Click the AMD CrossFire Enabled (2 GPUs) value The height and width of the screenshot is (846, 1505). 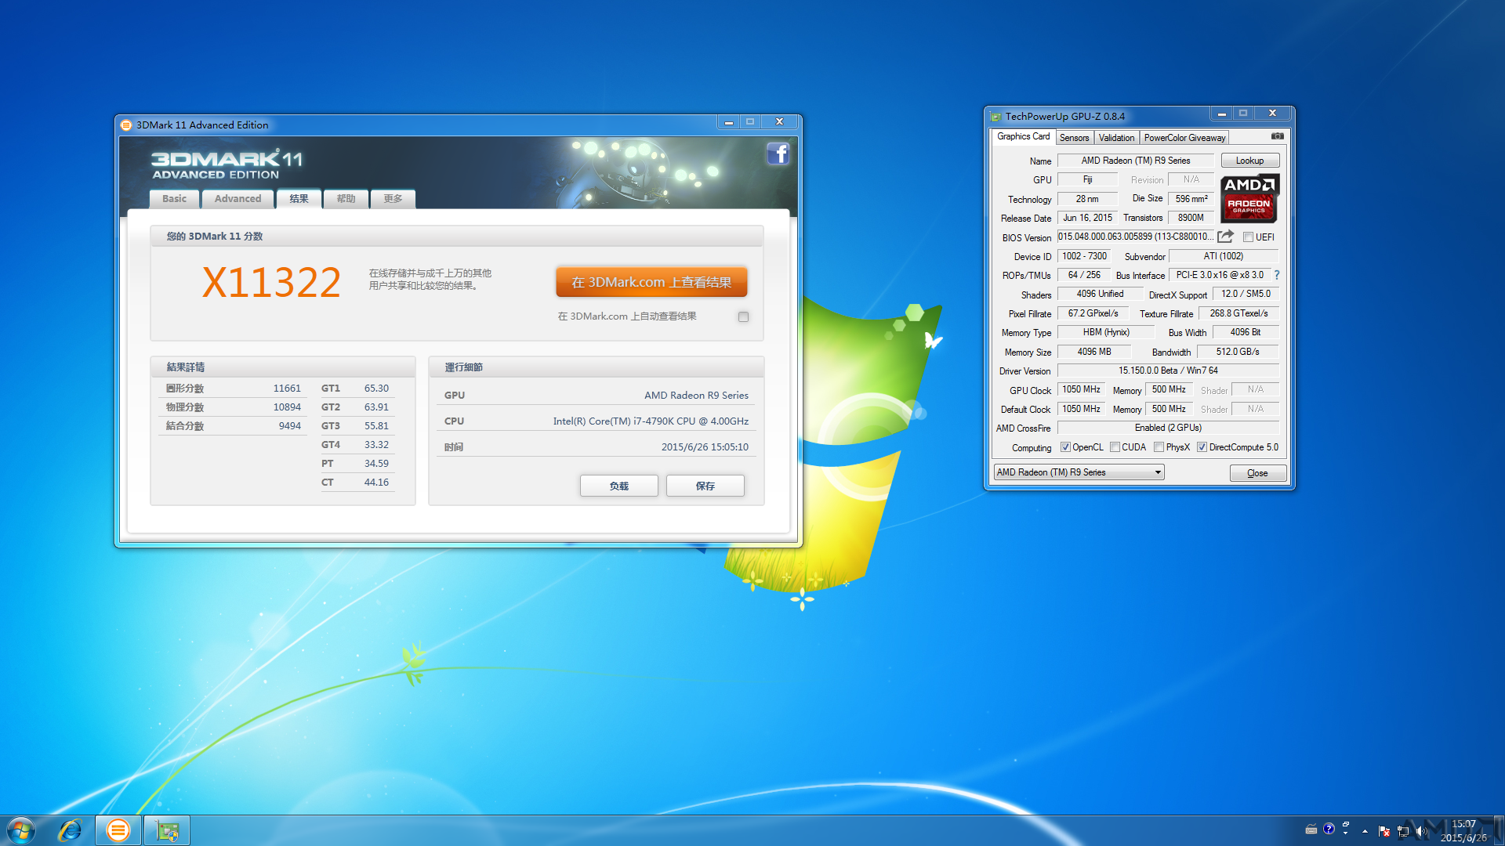1168,428
